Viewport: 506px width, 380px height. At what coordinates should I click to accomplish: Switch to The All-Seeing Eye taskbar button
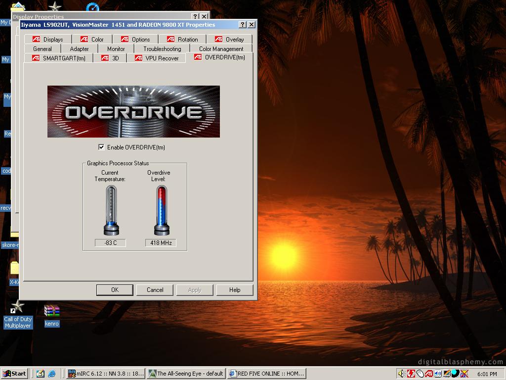click(x=186, y=374)
